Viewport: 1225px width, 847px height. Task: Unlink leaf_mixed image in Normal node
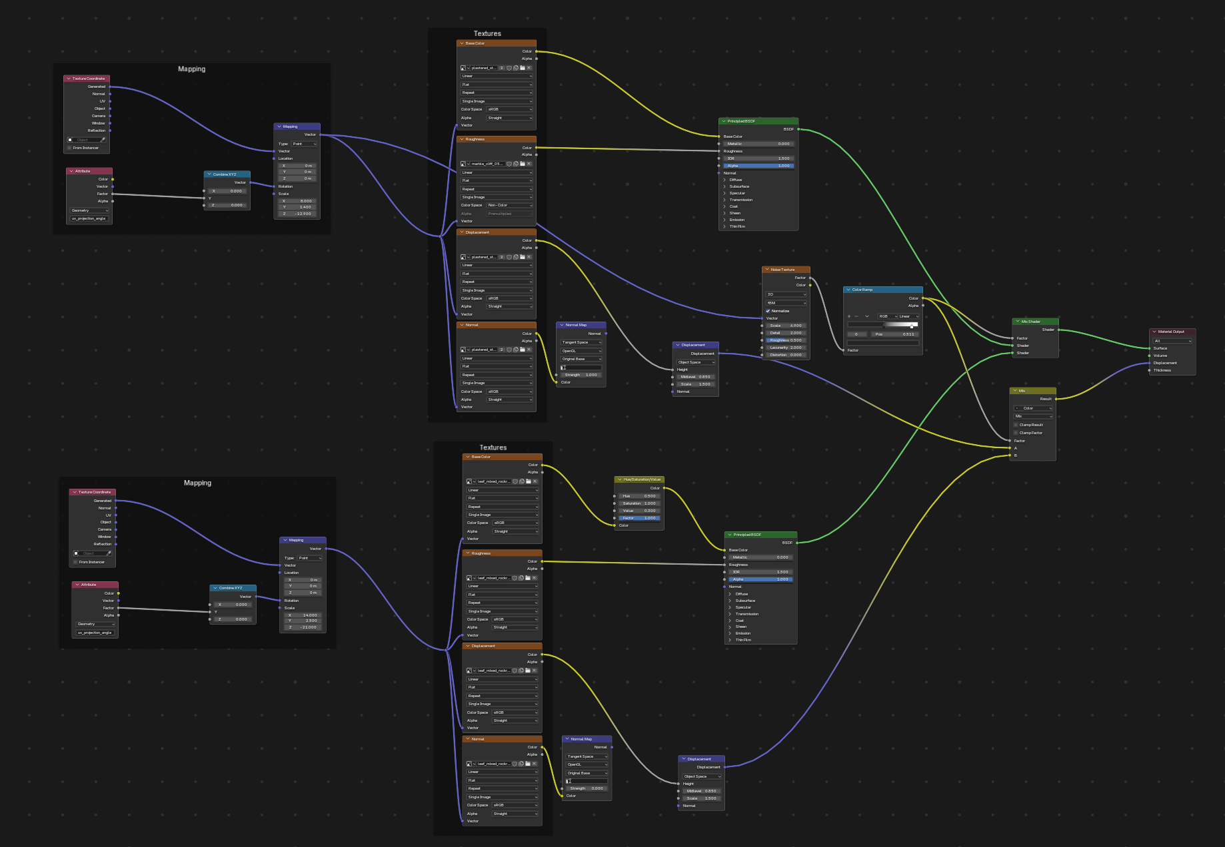[535, 764]
